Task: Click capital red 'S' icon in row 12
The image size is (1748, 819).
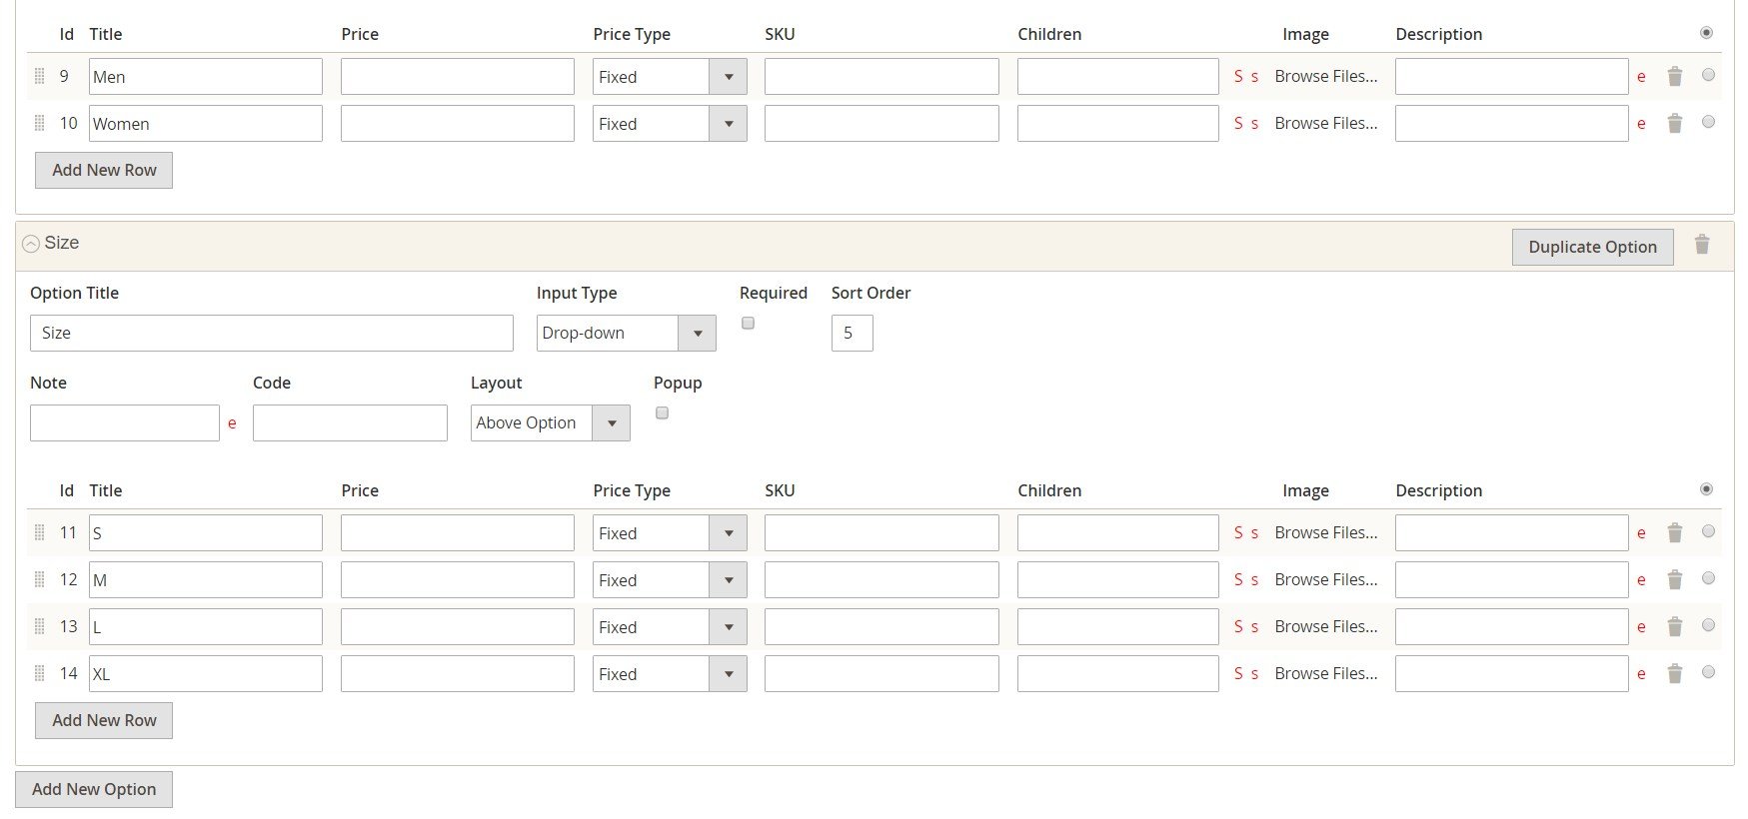Action: [1238, 579]
